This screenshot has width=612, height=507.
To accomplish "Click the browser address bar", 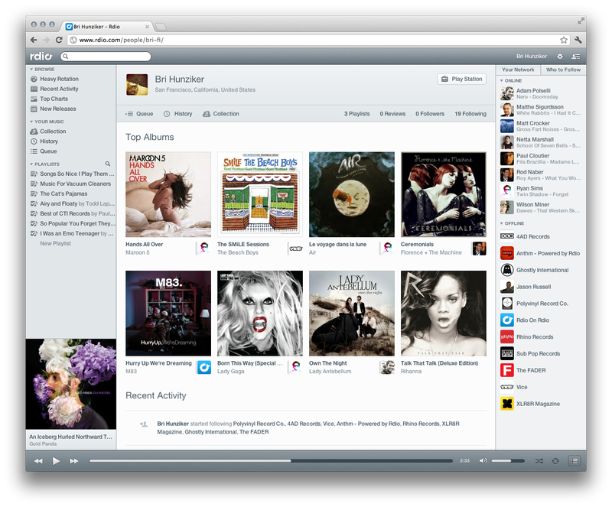I will (x=318, y=40).
